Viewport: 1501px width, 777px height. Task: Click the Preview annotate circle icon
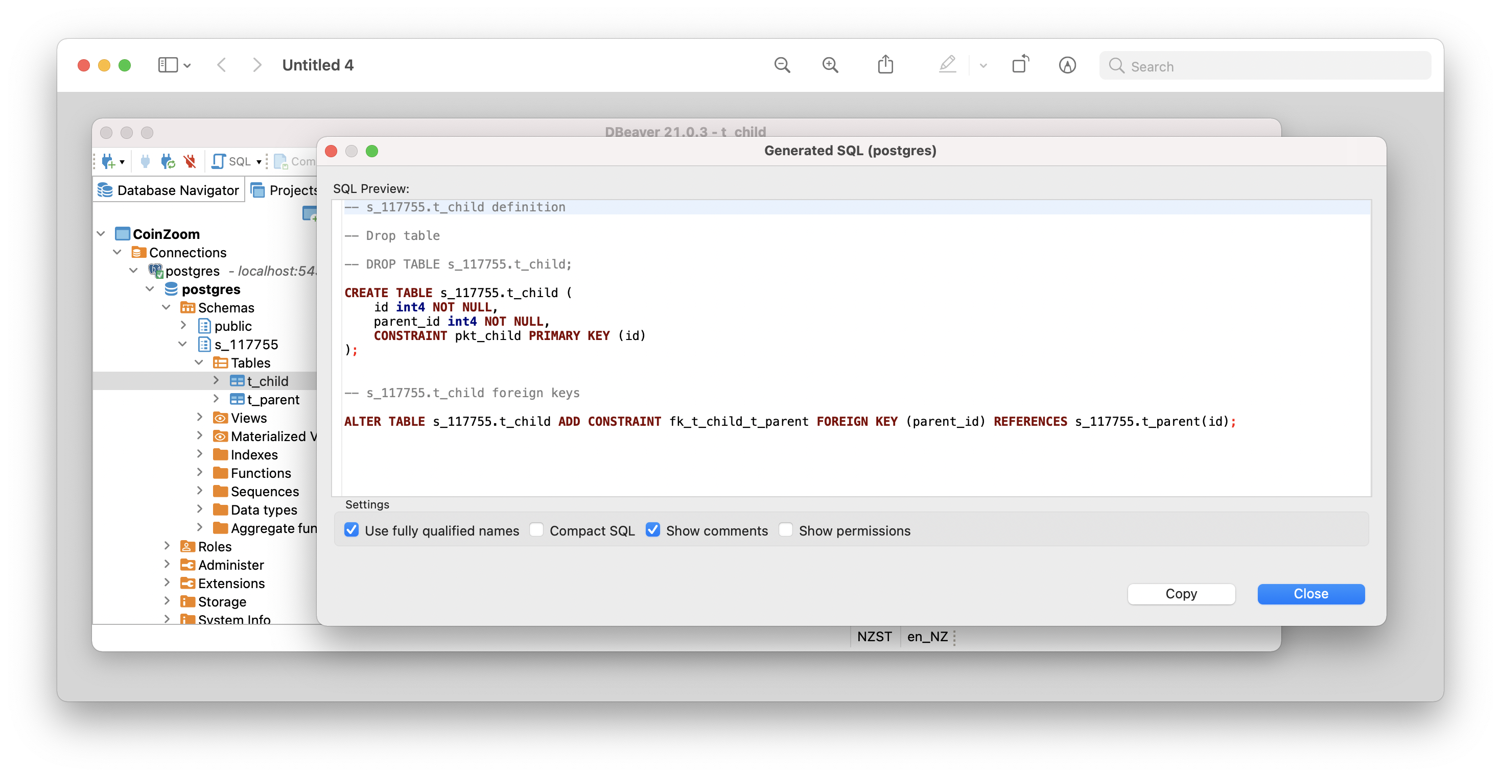click(x=1067, y=65)
